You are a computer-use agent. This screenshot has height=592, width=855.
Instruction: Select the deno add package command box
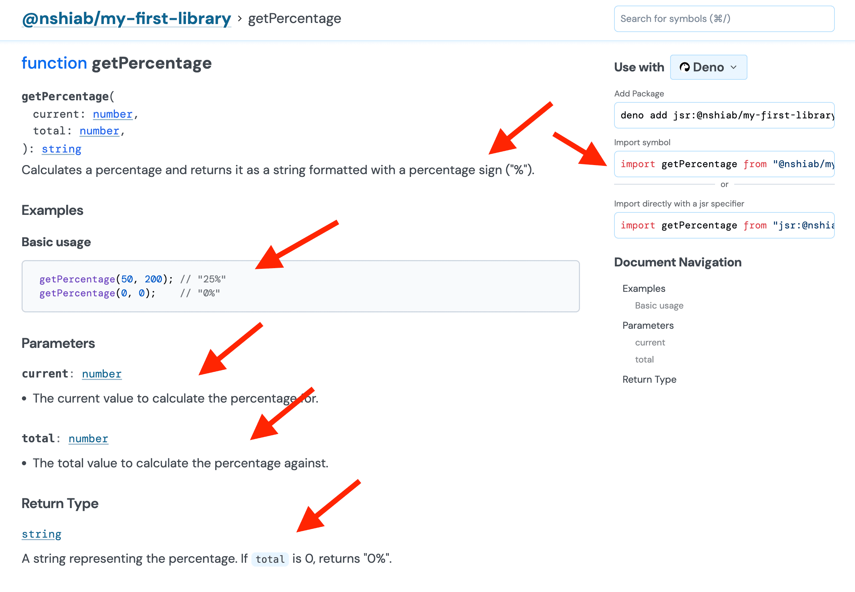tap(724, 115)
